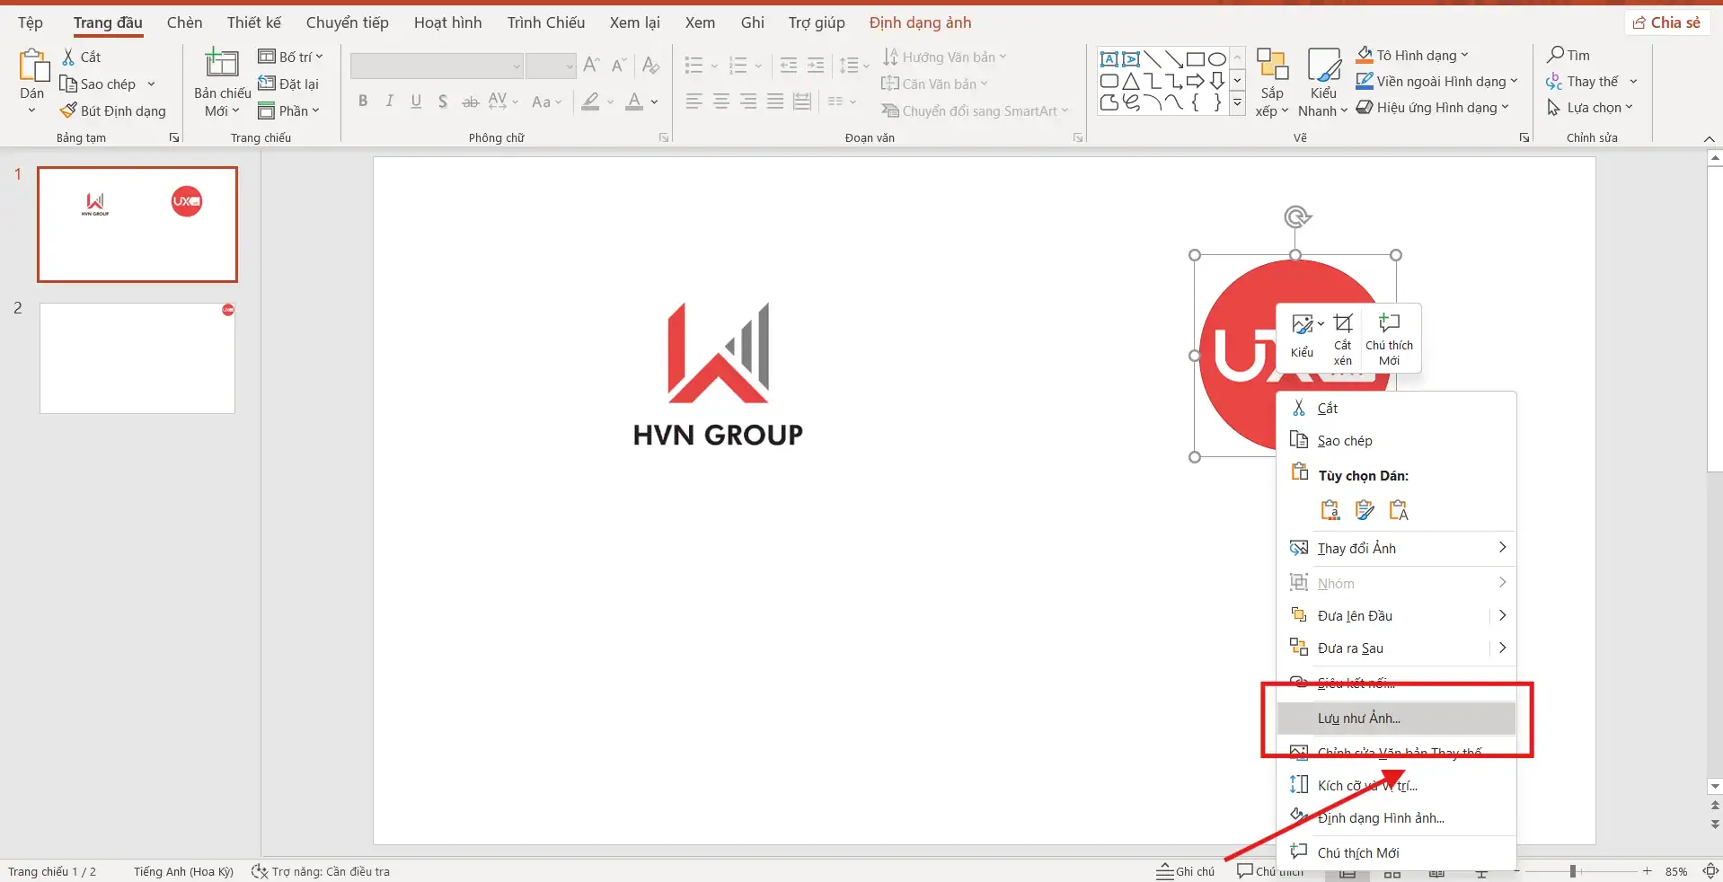Click the font color A swatch
Screen dimensions: 1723x882
634,101
